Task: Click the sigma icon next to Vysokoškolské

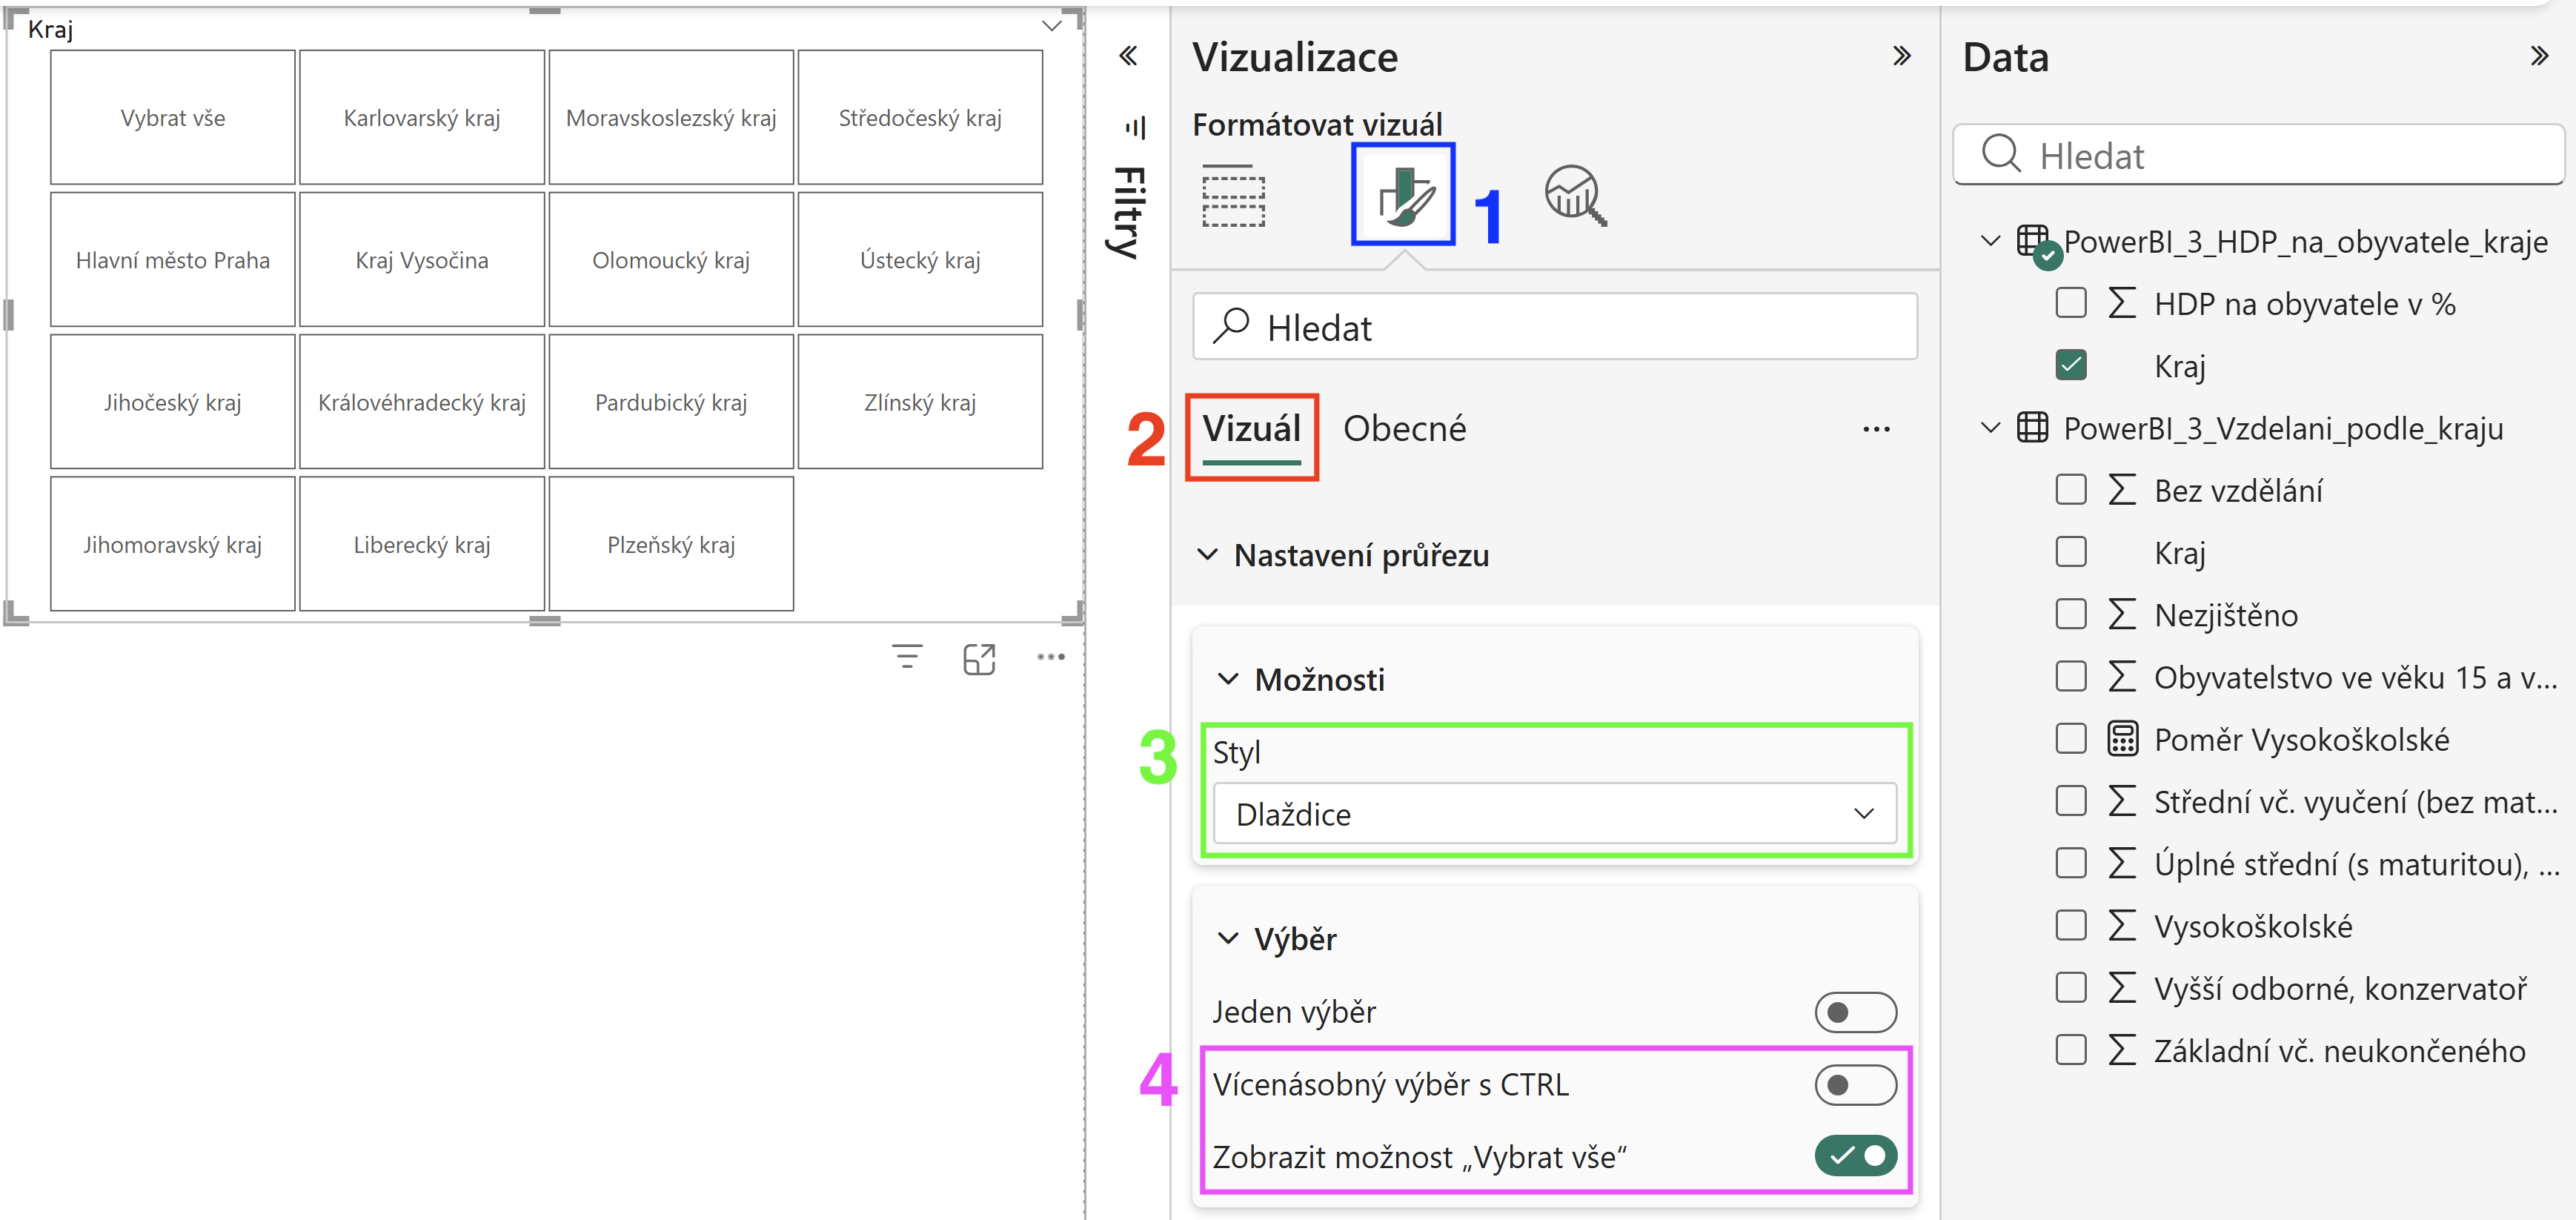Action: [x=2122, y=926]
